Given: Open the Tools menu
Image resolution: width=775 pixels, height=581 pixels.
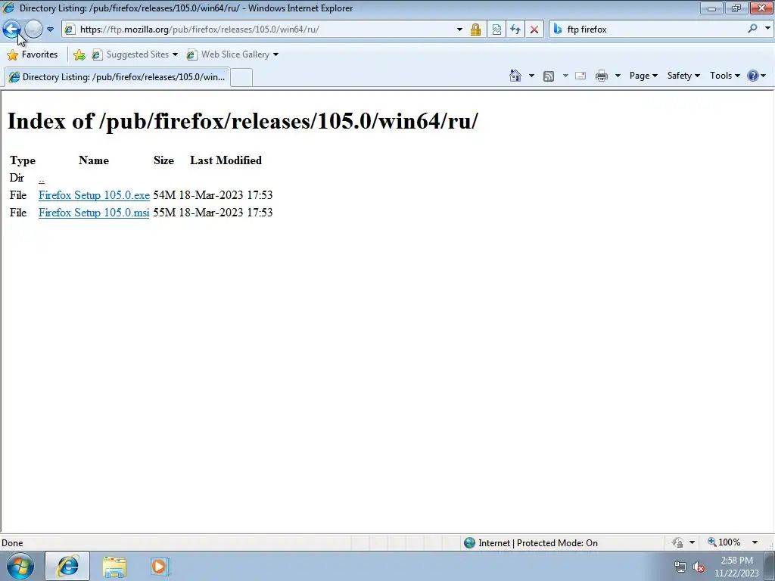Looking at the screenshot, I should point(724,76).
